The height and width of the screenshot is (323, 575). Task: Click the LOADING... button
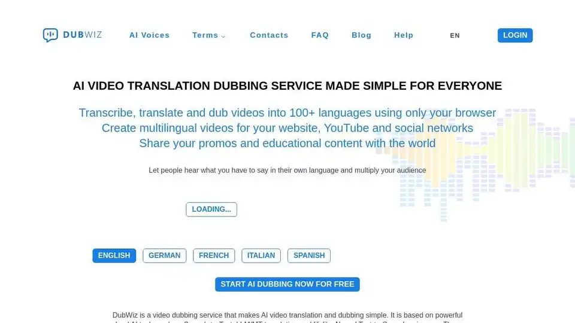(x=211, y=209)
